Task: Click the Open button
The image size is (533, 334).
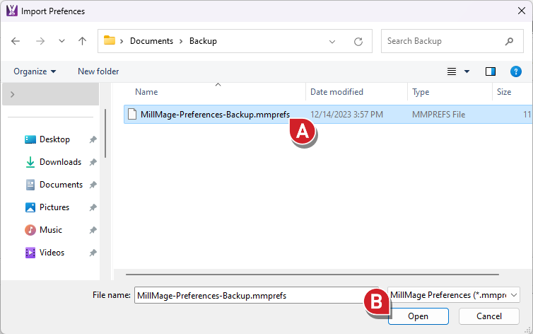Action: tap(418, 316)
